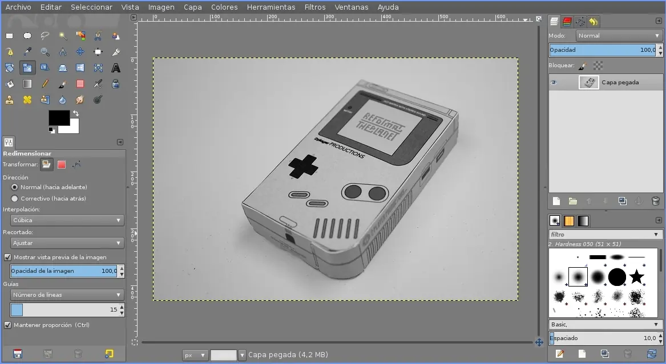Image resolution: width=666 pixels, height=364 pixels.
Task: Swap foreground and background colors arrow
Action: point(76,113)
